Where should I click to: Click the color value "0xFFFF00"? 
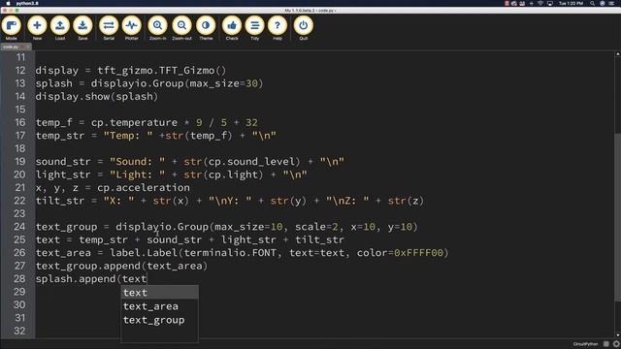pyautogui.click(x=418, y=253)
